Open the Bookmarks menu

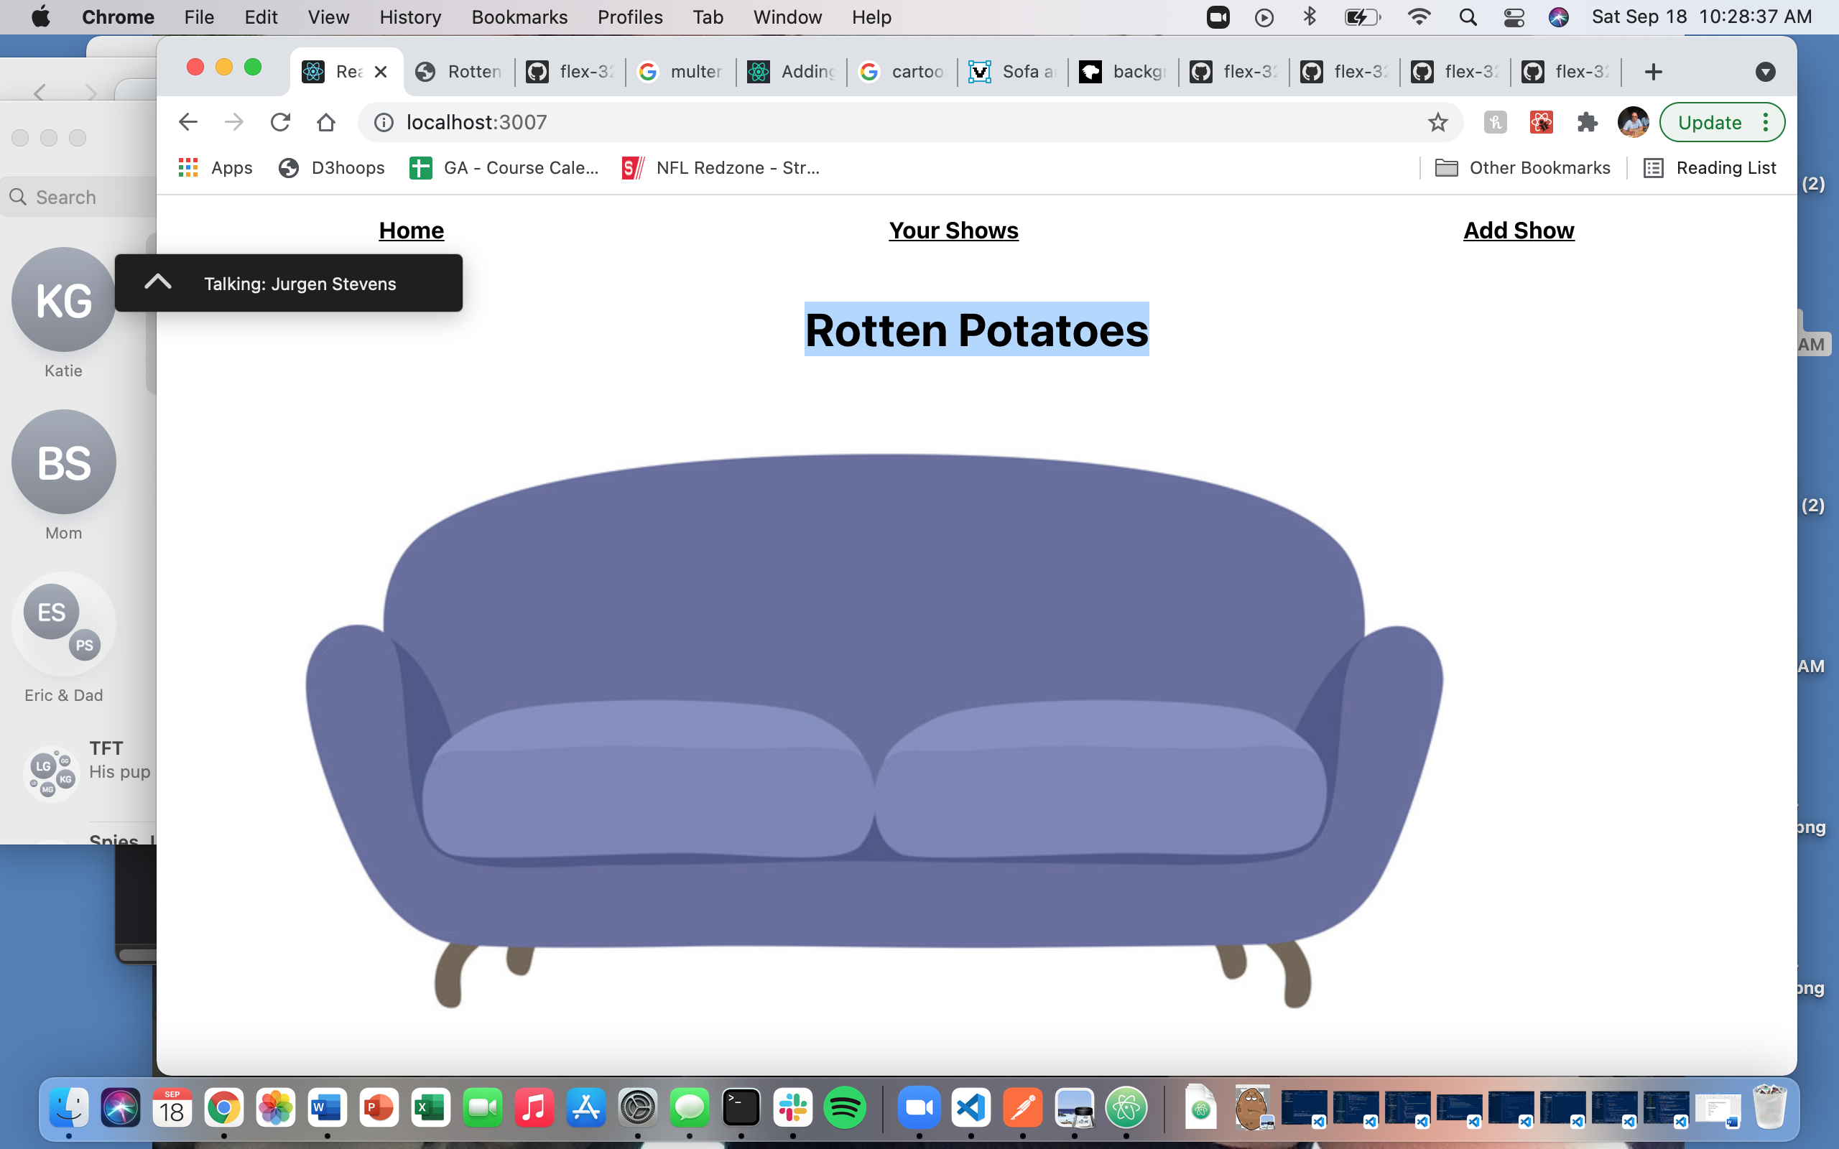pyautogui.click(x=519, y=17)
